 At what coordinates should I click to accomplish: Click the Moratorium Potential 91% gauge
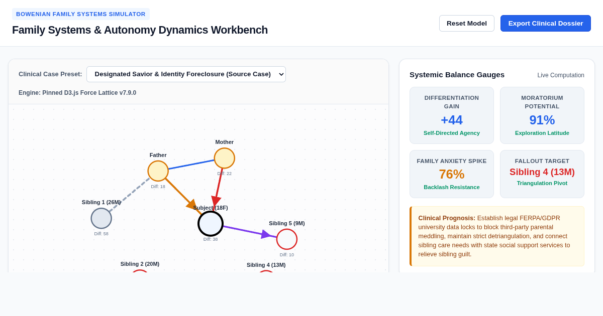[542, 115]
